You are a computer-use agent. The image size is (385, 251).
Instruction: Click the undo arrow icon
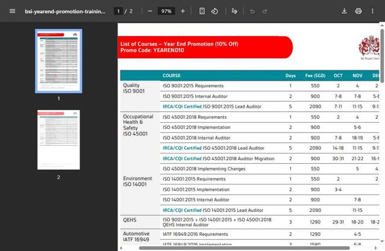tap(252, 11)
